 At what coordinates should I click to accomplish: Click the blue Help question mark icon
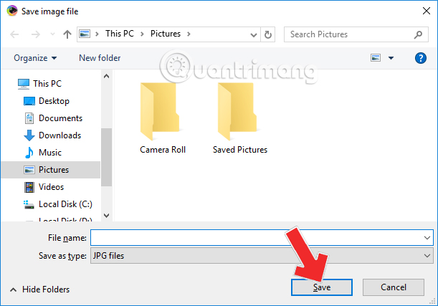[422, 58]
